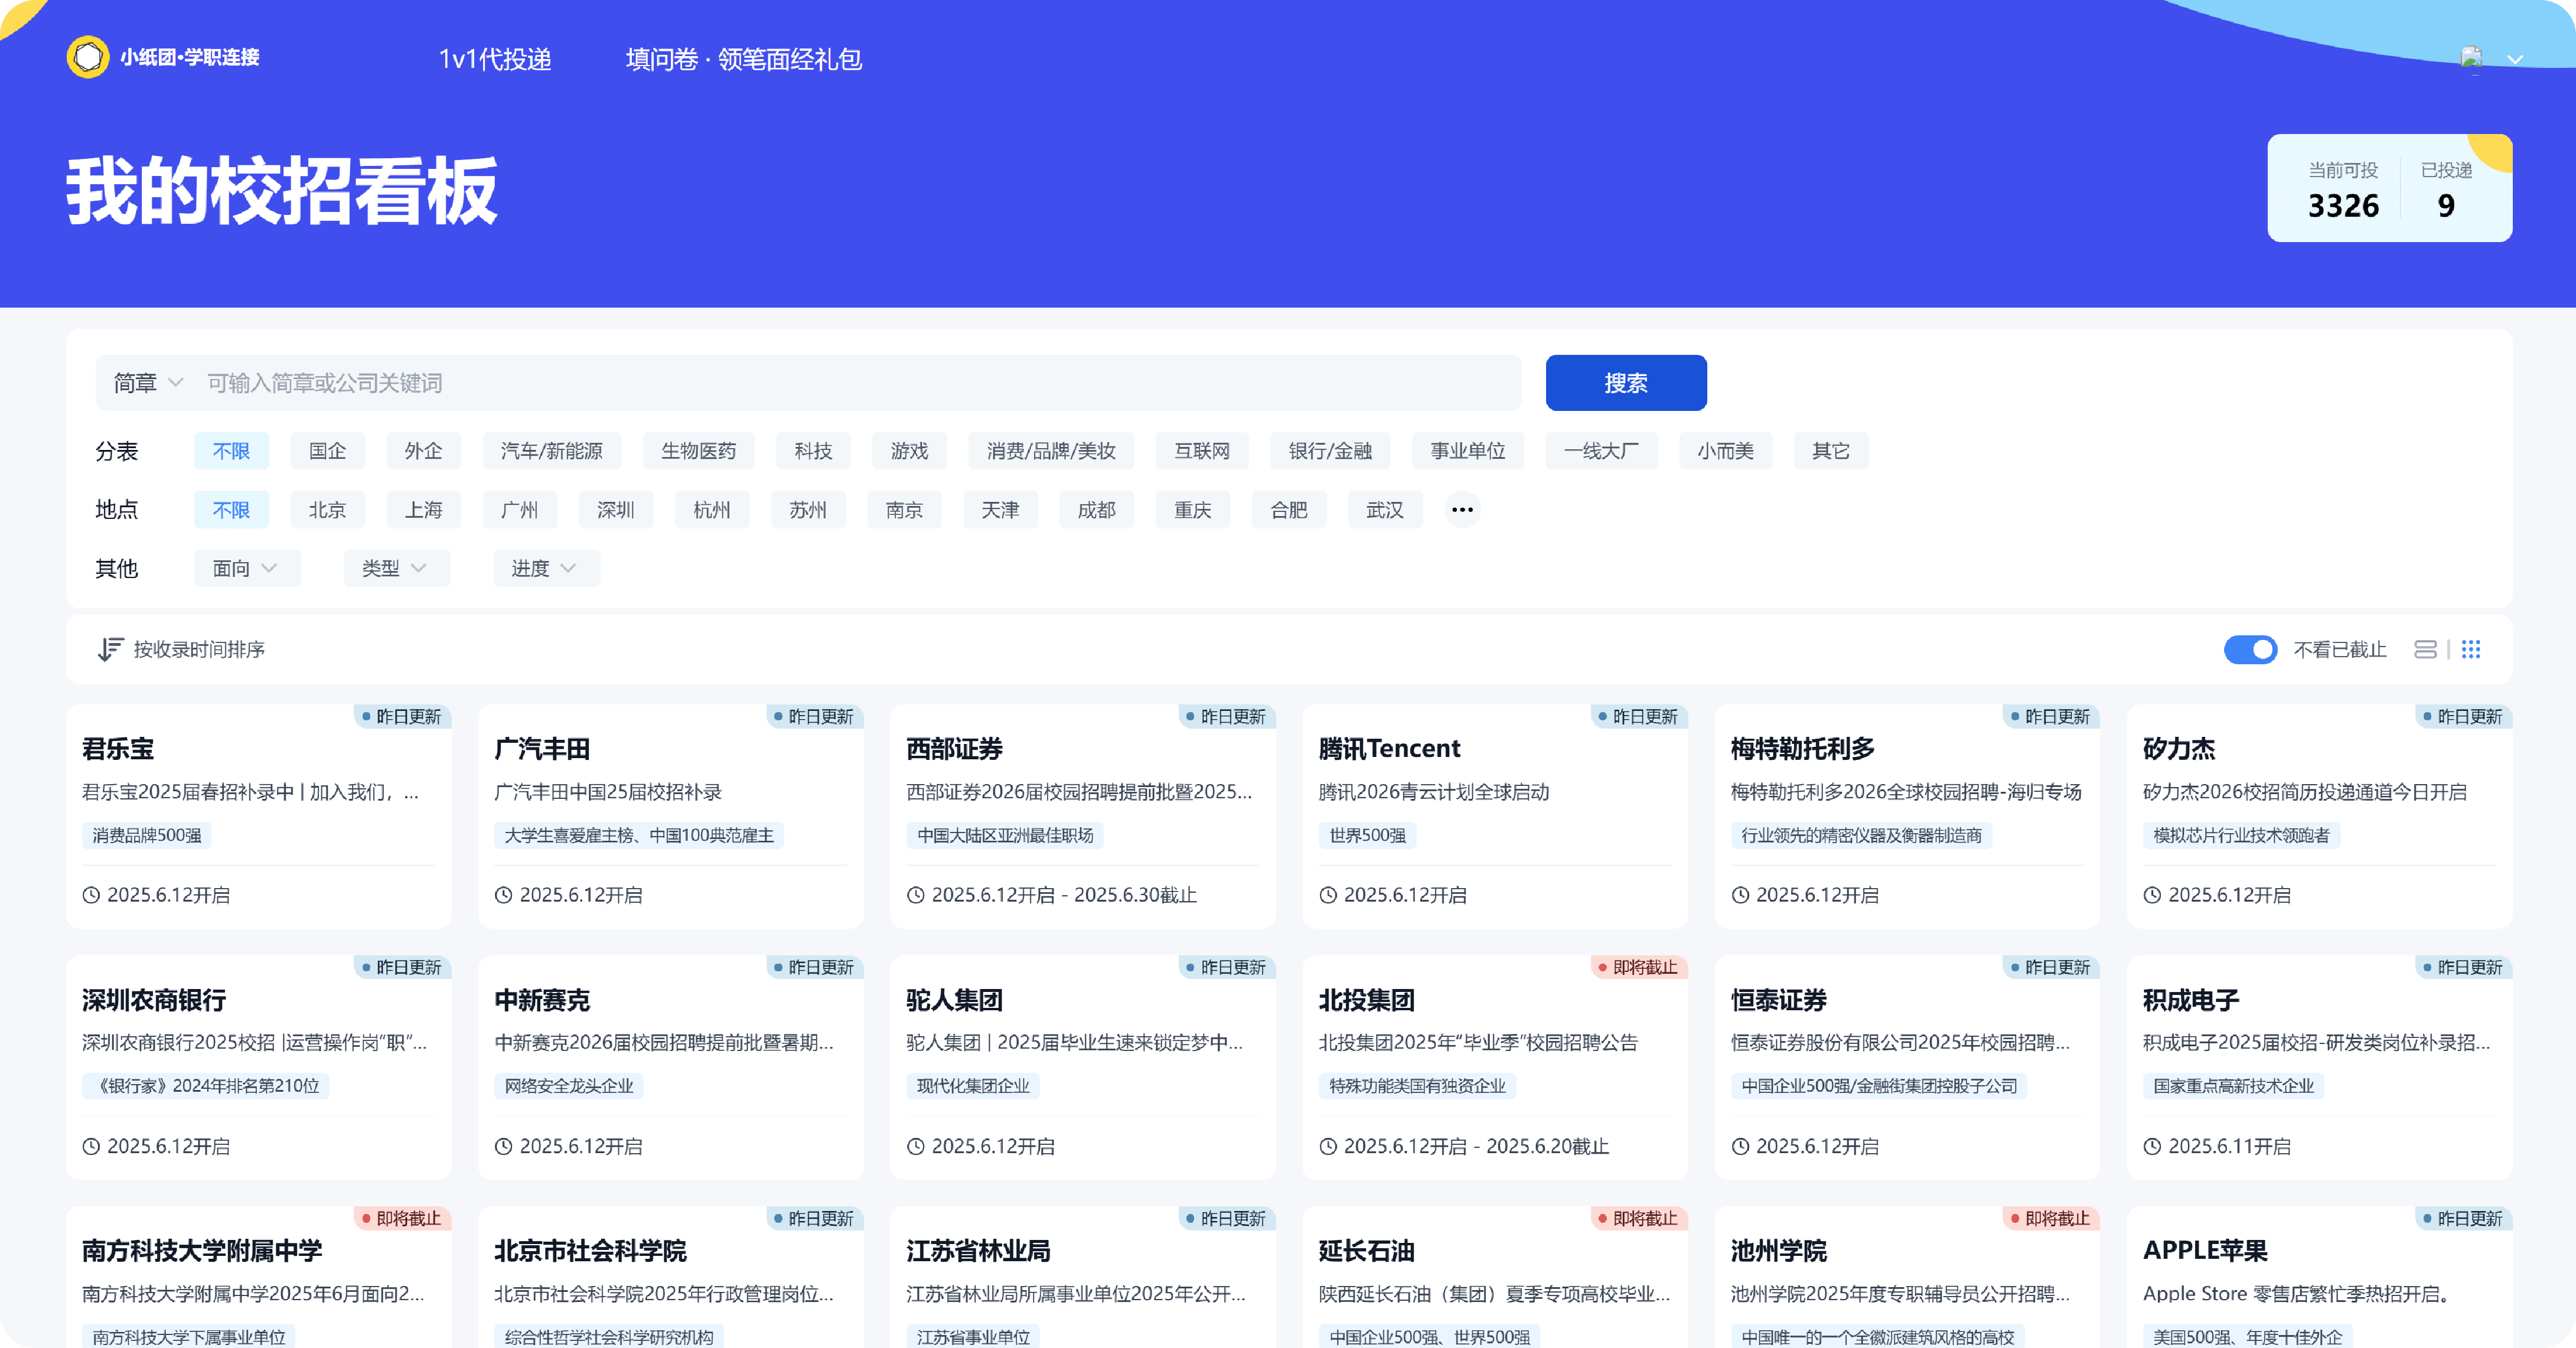Click clock icon on 西部证券 card
Viewport: 2576px width, 1348px height.
tap(915, 895)
